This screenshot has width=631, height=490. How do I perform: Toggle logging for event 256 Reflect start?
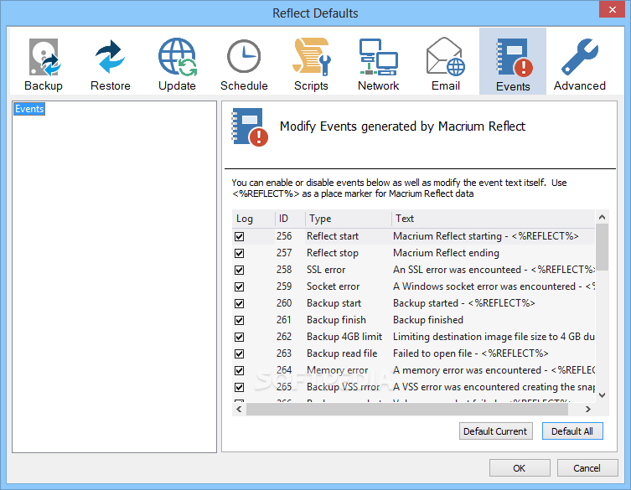tap(240, 236)
